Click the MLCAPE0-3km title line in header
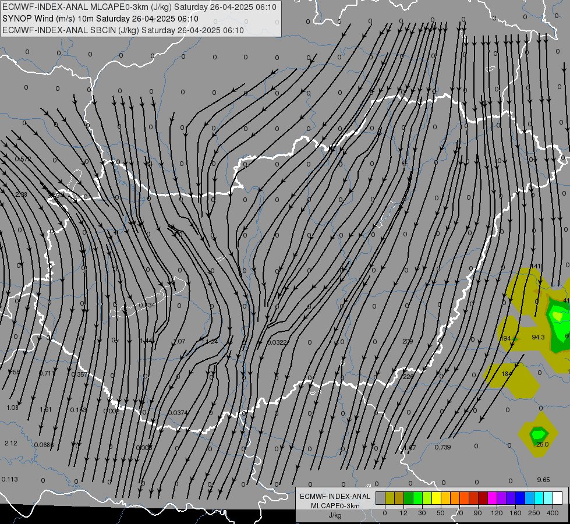Viewport: 570px width, 524px height. point(139,7)
